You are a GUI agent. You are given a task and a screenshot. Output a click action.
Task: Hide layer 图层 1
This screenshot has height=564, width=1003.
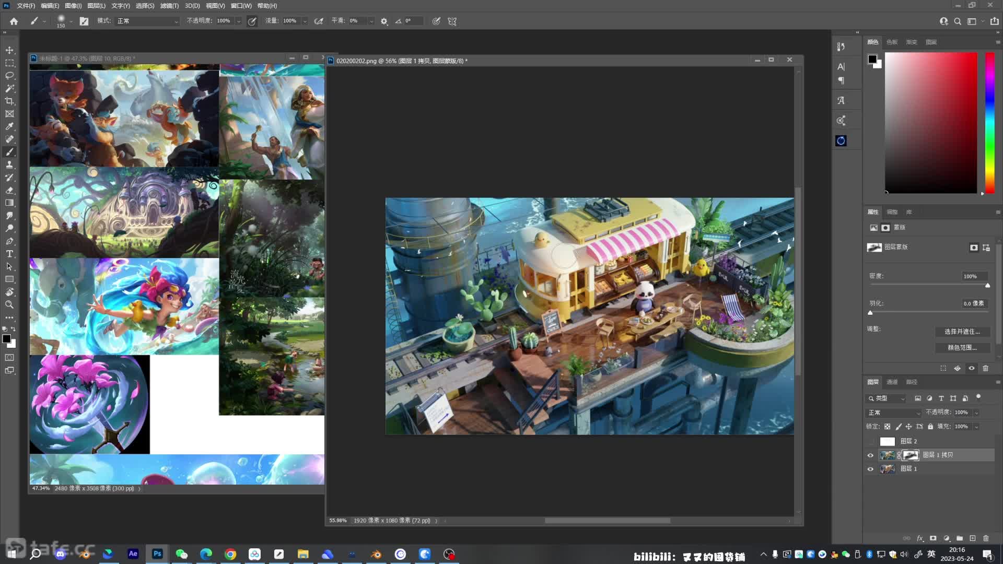pos(870,469)
